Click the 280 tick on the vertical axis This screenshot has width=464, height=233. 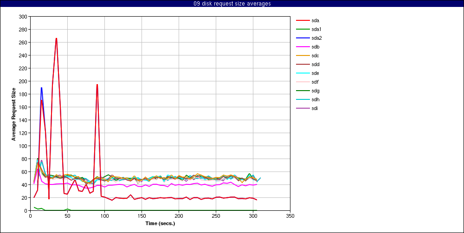pyautogui.click(x=23, y=30)
